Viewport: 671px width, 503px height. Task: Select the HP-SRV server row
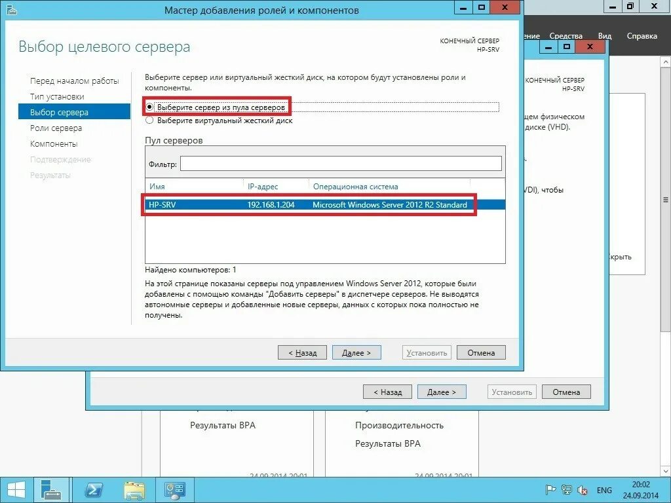[325, 204]
